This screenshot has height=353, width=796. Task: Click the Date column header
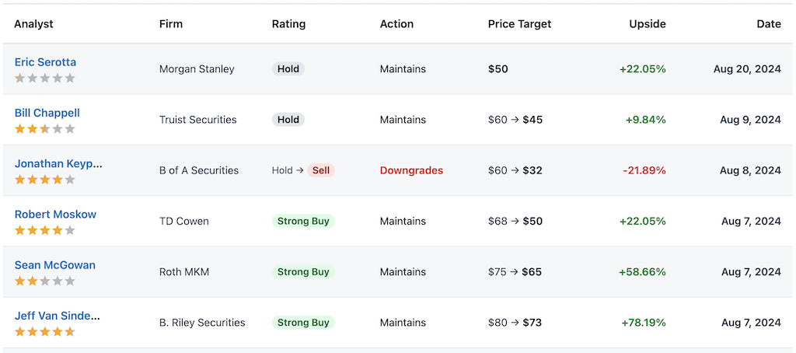[x=769, y=24]
